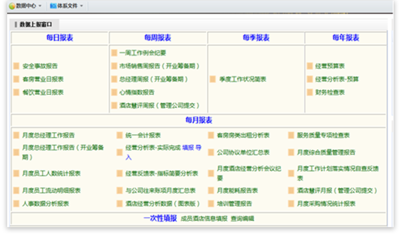Click the orange icon beside 月度能耗报告表
Viewport: 408px width, 250px height.
click(x=211, y=191)
